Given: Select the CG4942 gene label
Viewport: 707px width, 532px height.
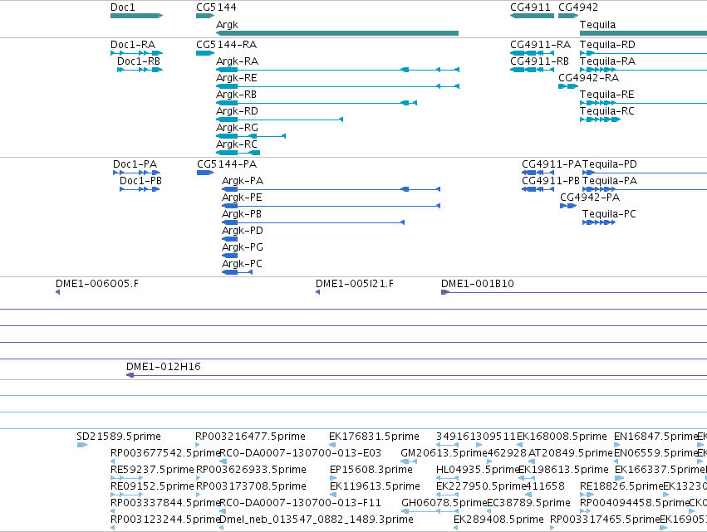Looking at the screenshot, I should tap(578, 7).
